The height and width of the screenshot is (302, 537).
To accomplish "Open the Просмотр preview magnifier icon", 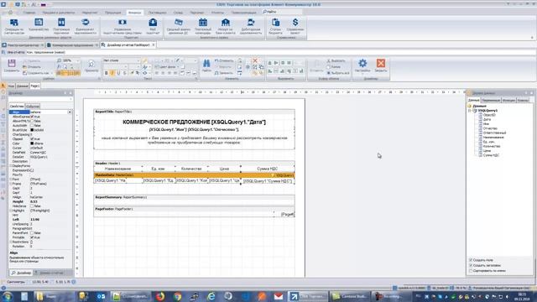I will coord(91,64).
